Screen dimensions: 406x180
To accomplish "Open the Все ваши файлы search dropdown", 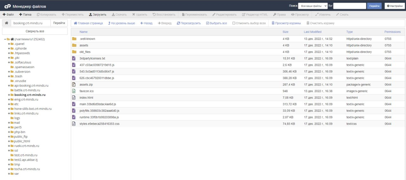I will [x=313, y=6].
